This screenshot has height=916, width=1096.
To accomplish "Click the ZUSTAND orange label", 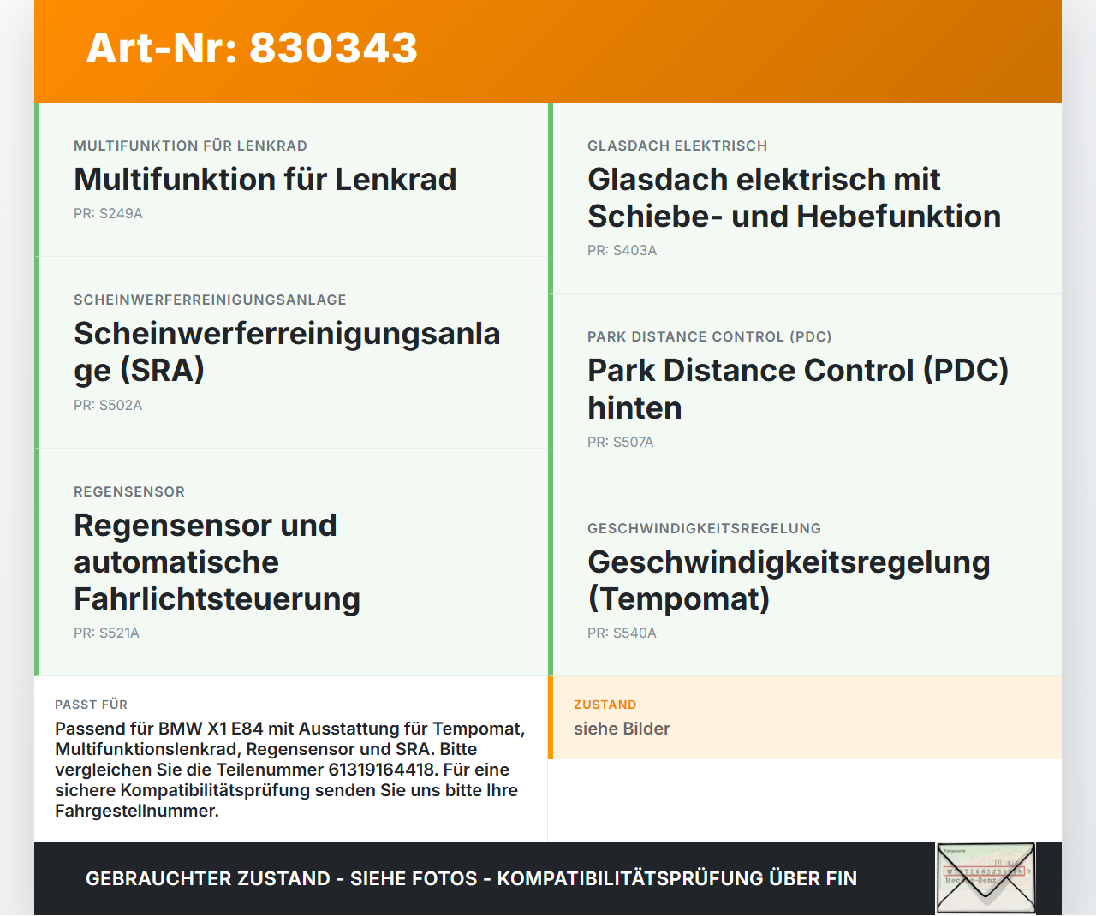I will pos(605,705).
